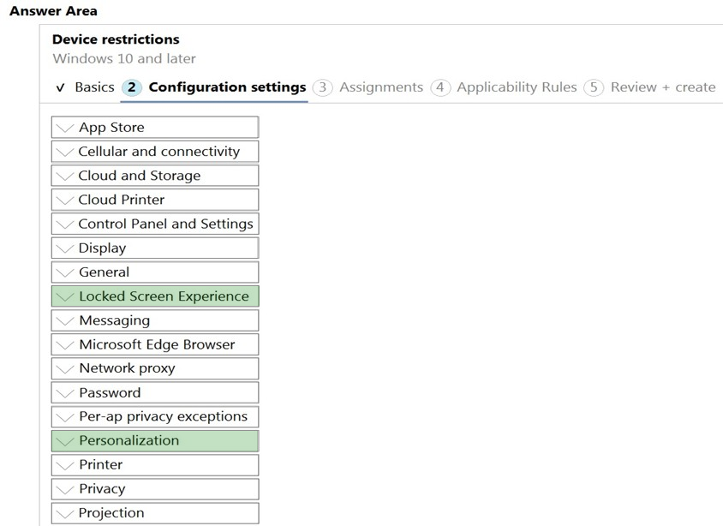The width and height of the screenshot is (723, 526).
Task: Expand the highlighted Locked Screen Experience
Action: pyautogui.click(x=155, y=296)
